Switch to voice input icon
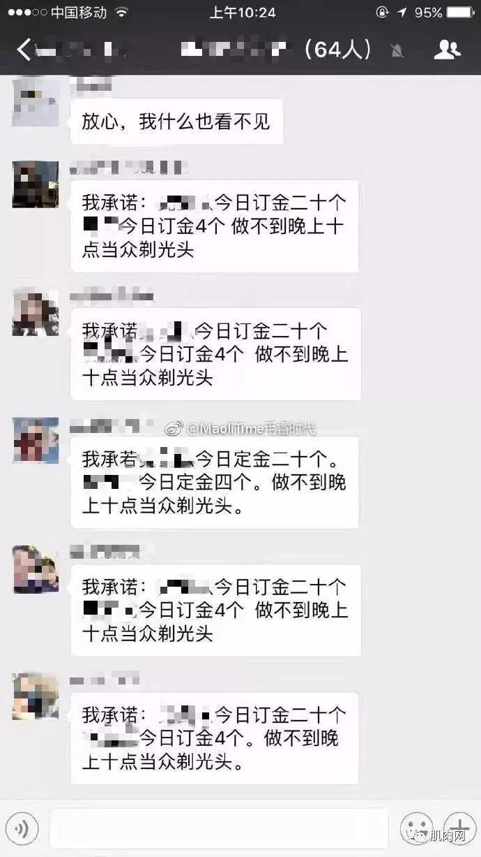 click(24, 829)
